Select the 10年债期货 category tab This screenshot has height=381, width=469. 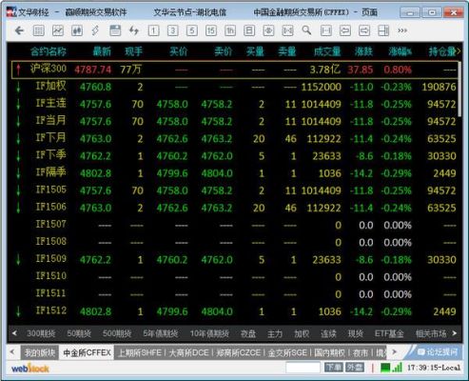(x=209, y=333)
